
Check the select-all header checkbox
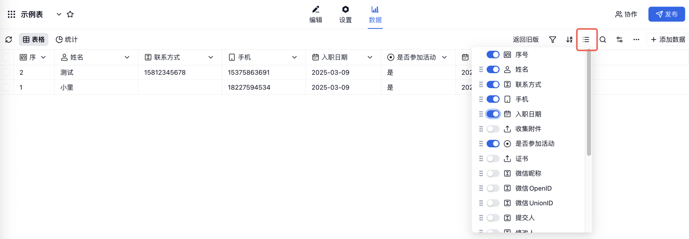pyautogui.click(x=6, y=57)
